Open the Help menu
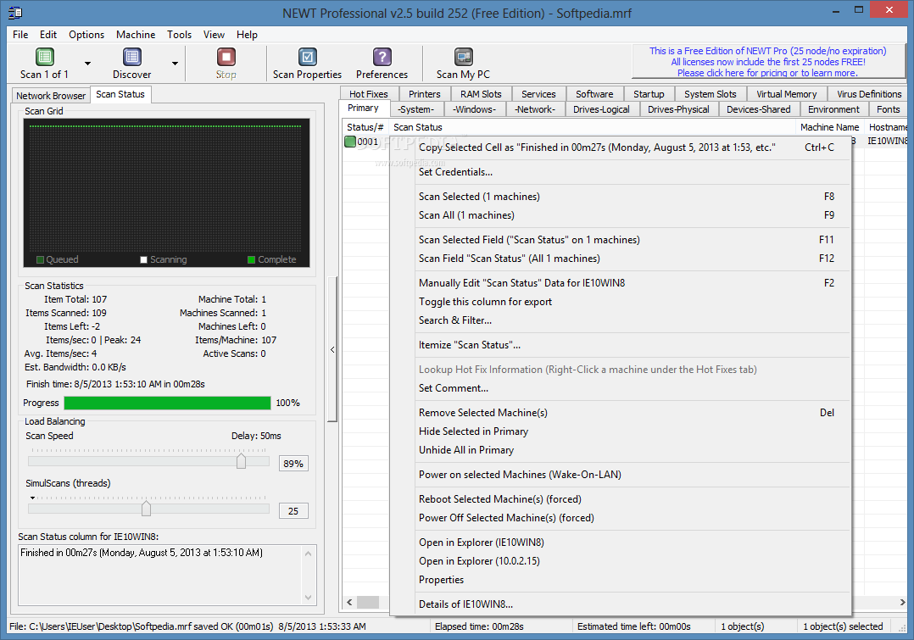This screenshot has width=914, height=640. (x=247, y=35)
